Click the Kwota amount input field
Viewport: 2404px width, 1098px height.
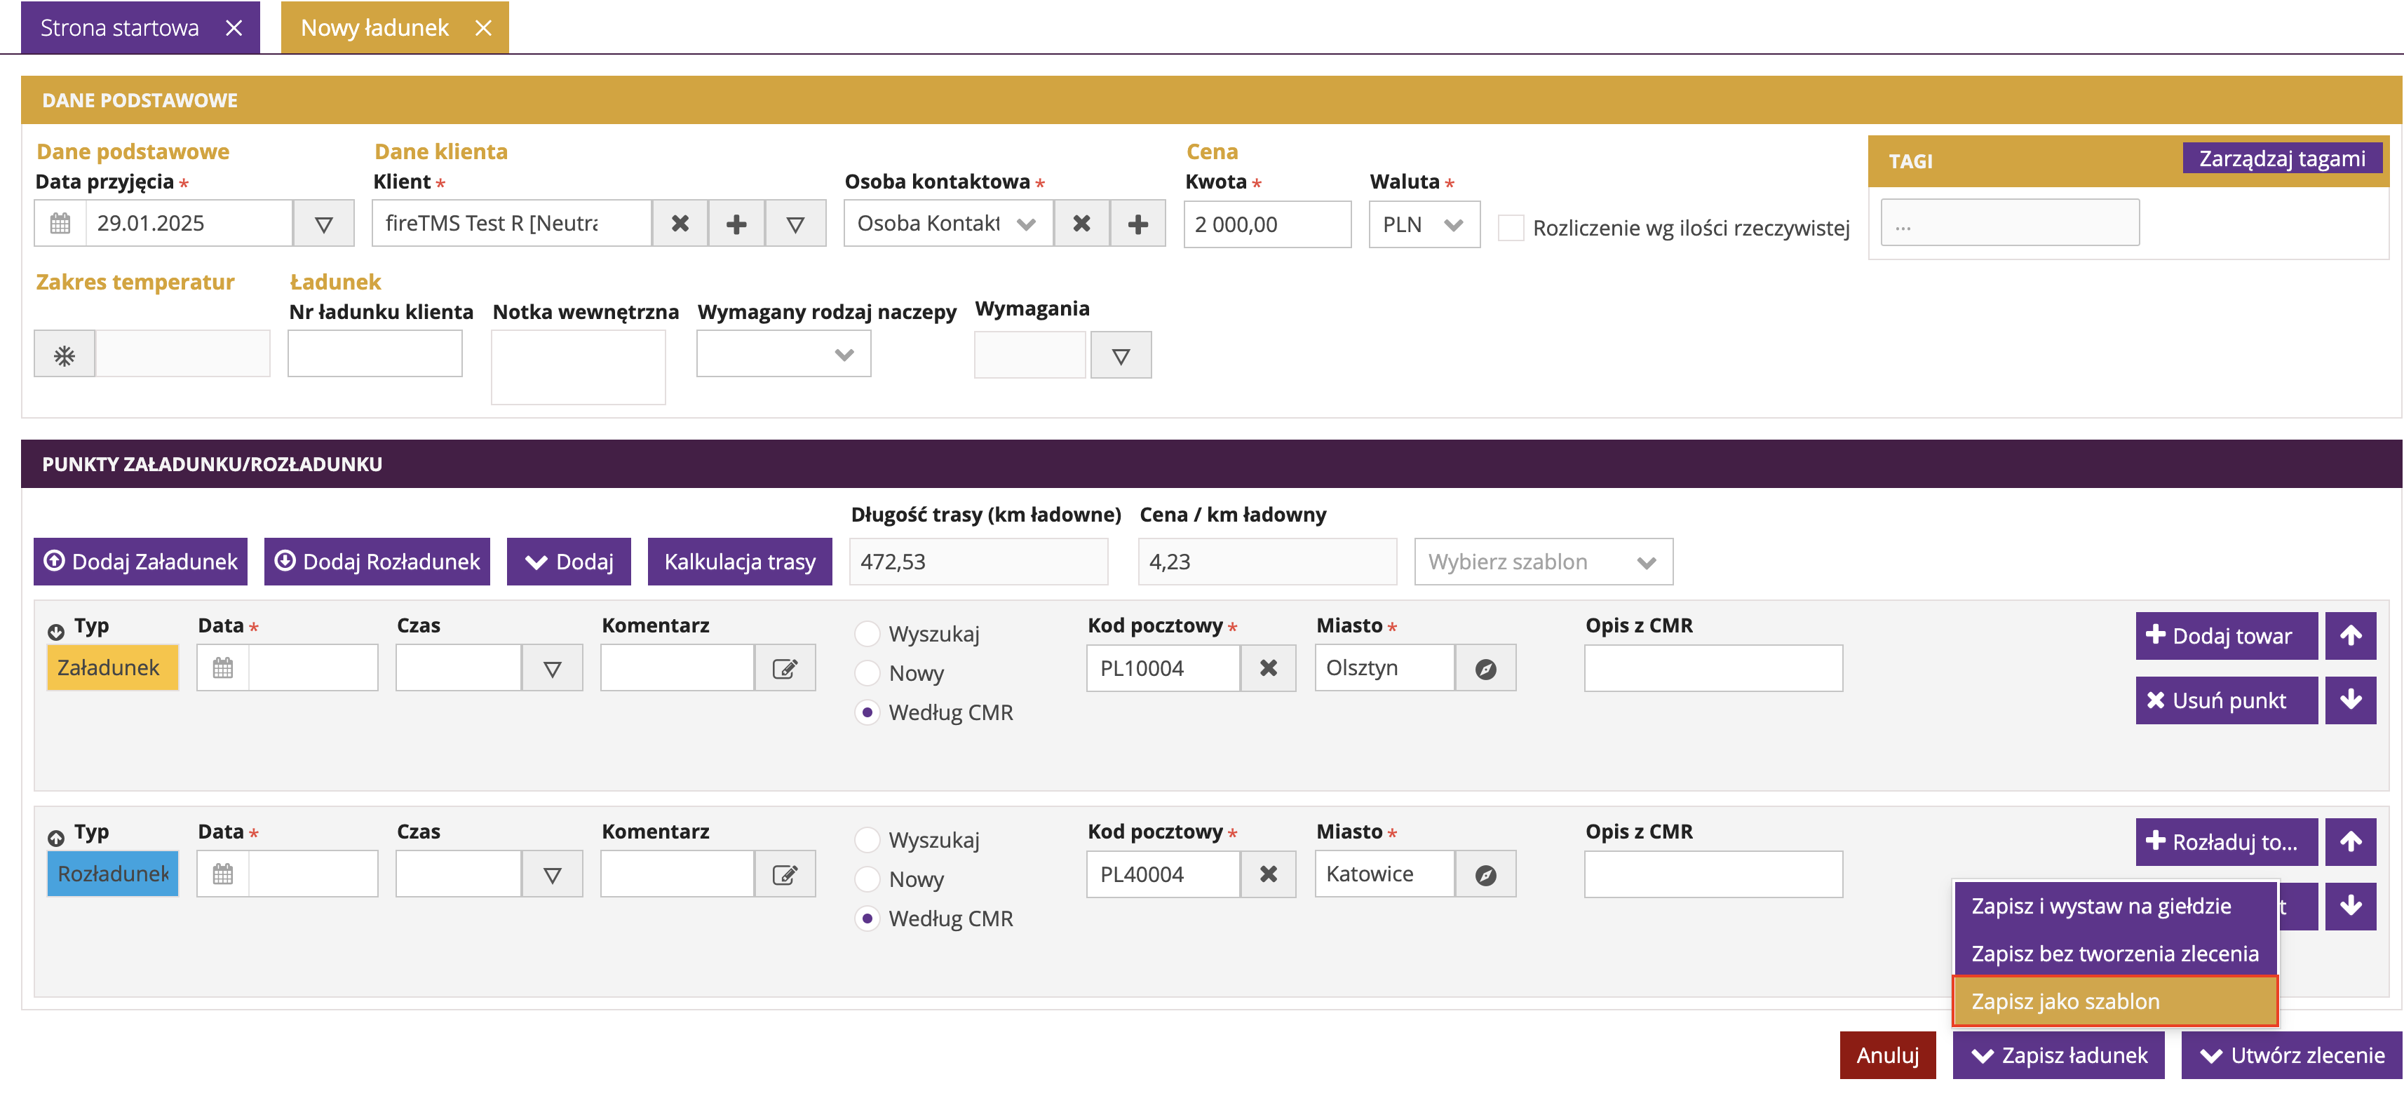1267,225
